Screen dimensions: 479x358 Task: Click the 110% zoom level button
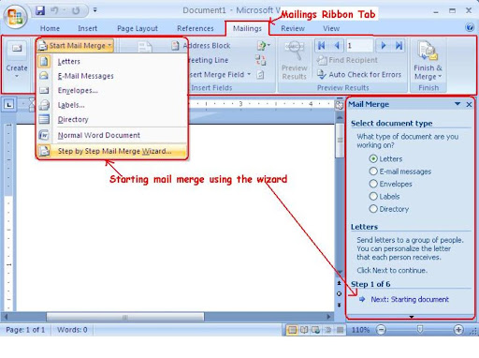click(360, 330)
